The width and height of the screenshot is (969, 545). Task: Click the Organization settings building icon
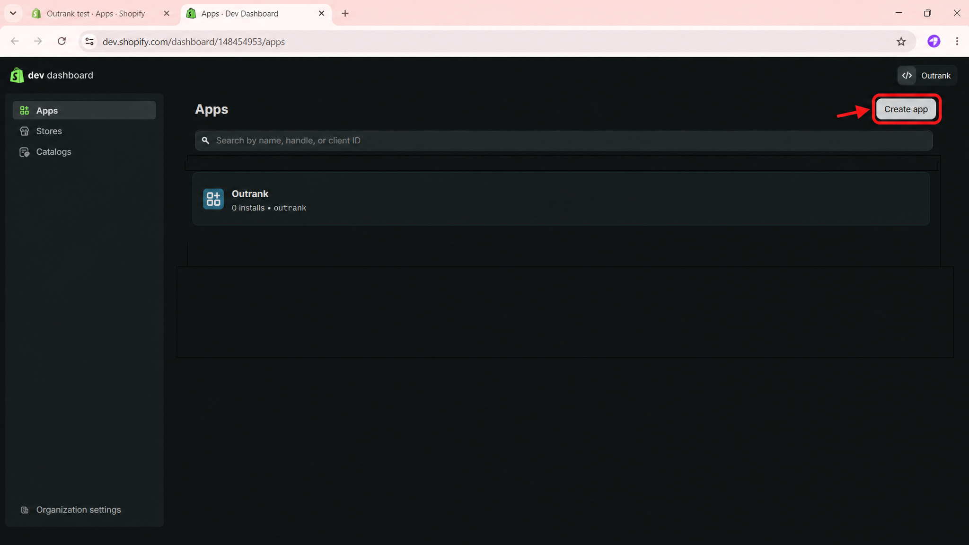(x=25, y=510)
